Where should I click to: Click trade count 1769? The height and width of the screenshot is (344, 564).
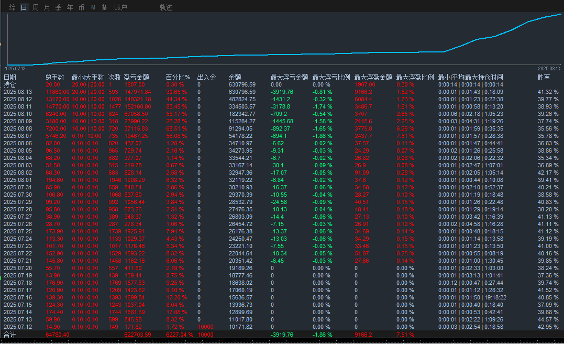(x=115, y=283)
